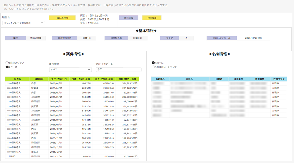Click the 次回スケジュール label
Viewport: 294px width, 163px height.
(x=221, y=38)
